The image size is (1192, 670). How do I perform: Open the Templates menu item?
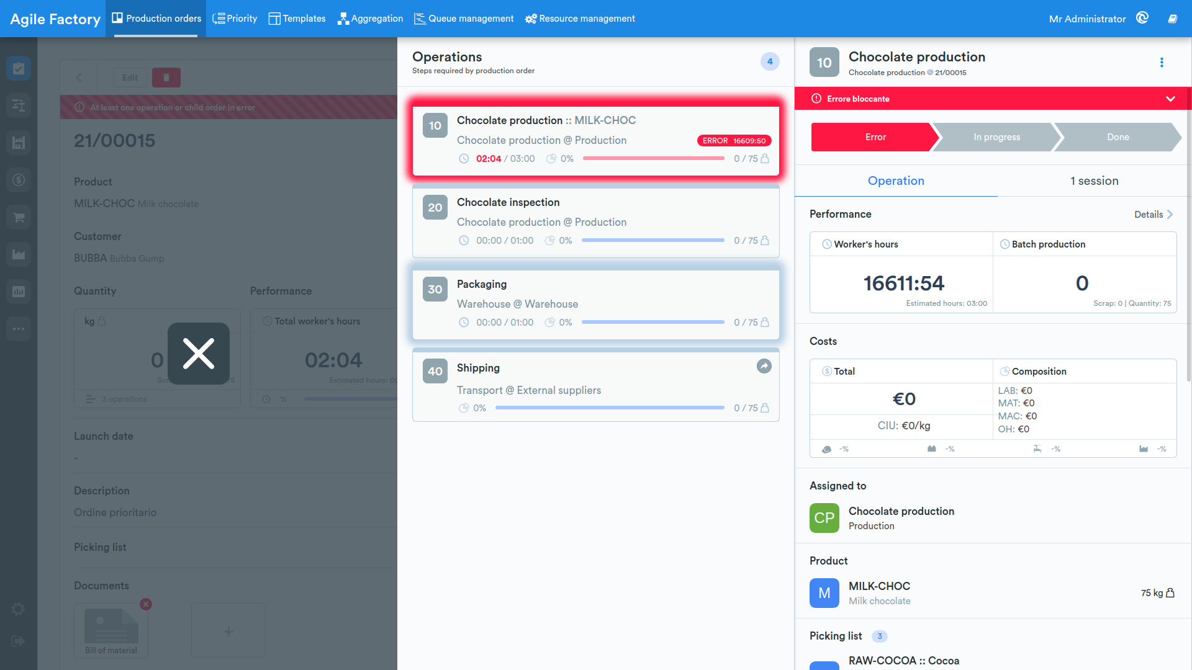(x=297, y=19)
